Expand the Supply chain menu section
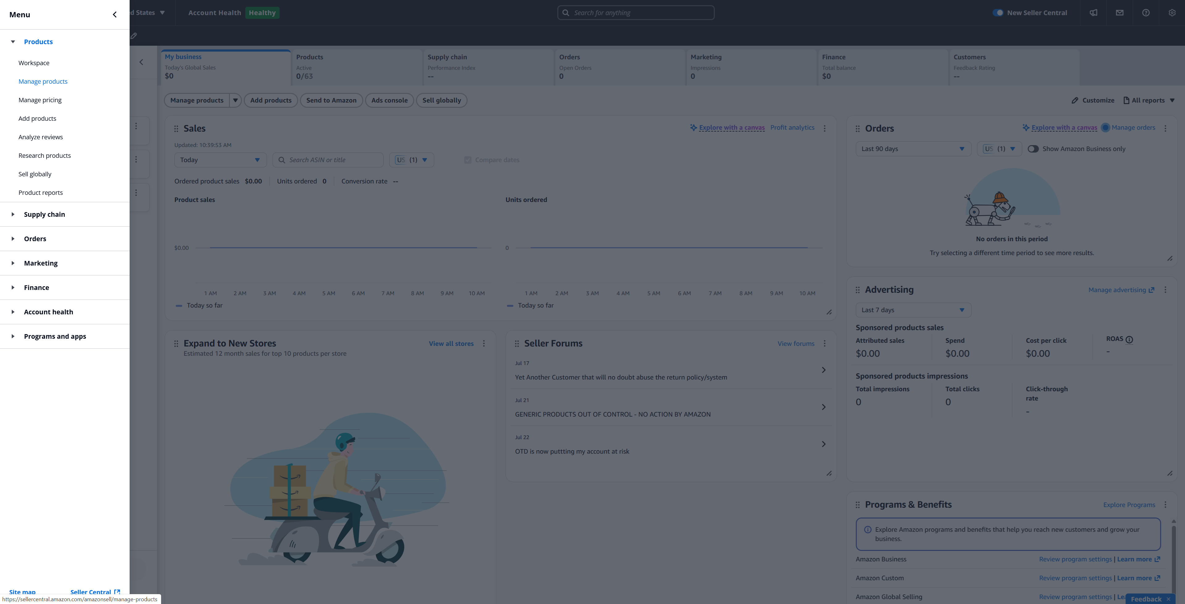Screen dimensions: 1185x604 pos(13,215)
